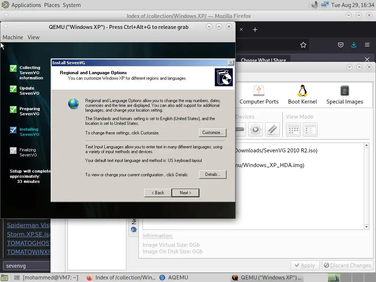The width and height of the screenshot is (376, 282).
Task: Click the date and time clock
Action: [x=352, y=5]
